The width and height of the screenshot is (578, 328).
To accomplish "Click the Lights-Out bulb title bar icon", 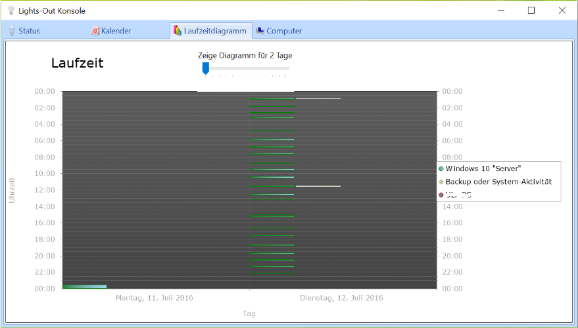I will 11,10.
